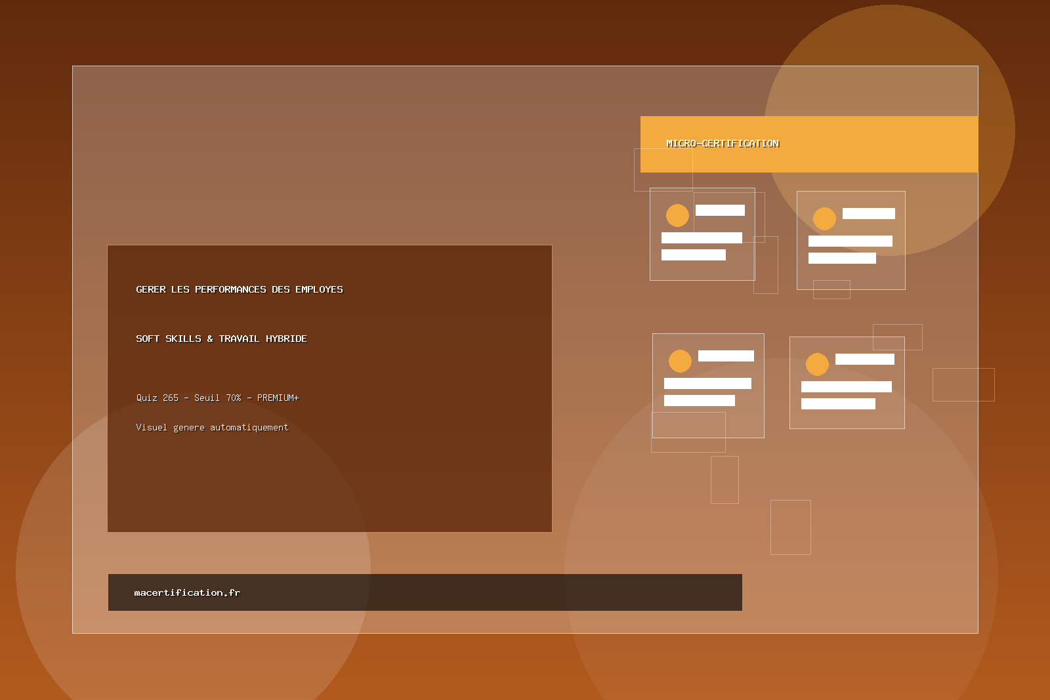Select the lowest white bar in top-right card
This screenshot has height=700, width=1050.
tap(842, 258)
